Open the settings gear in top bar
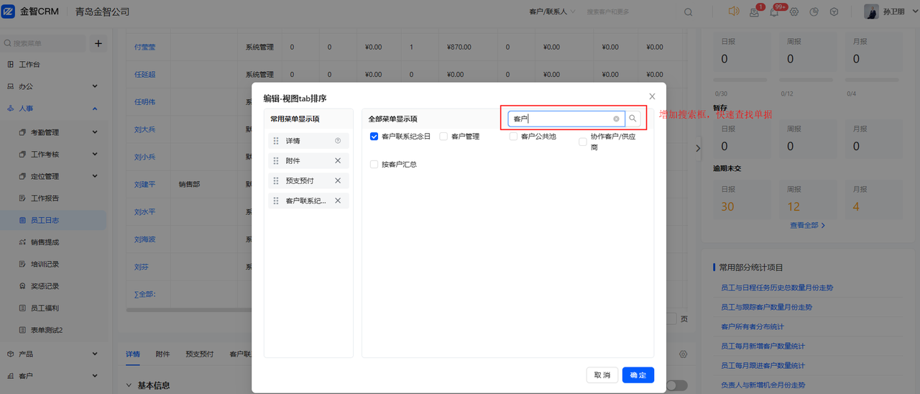Viewport: 920px width, 394px height. tap(794, 12)
